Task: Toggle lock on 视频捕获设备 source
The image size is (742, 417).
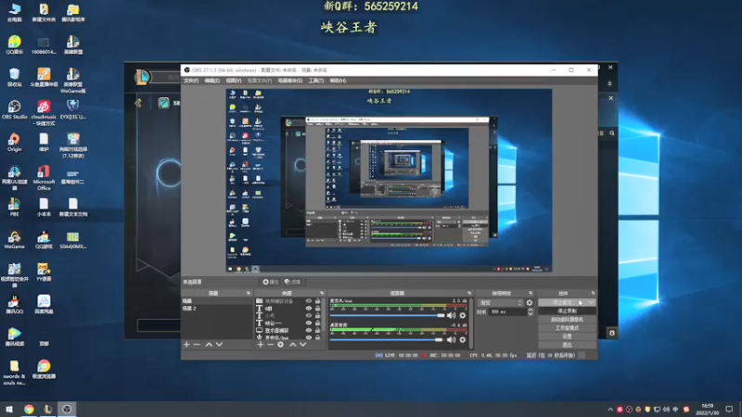Action: coord(317,300)
